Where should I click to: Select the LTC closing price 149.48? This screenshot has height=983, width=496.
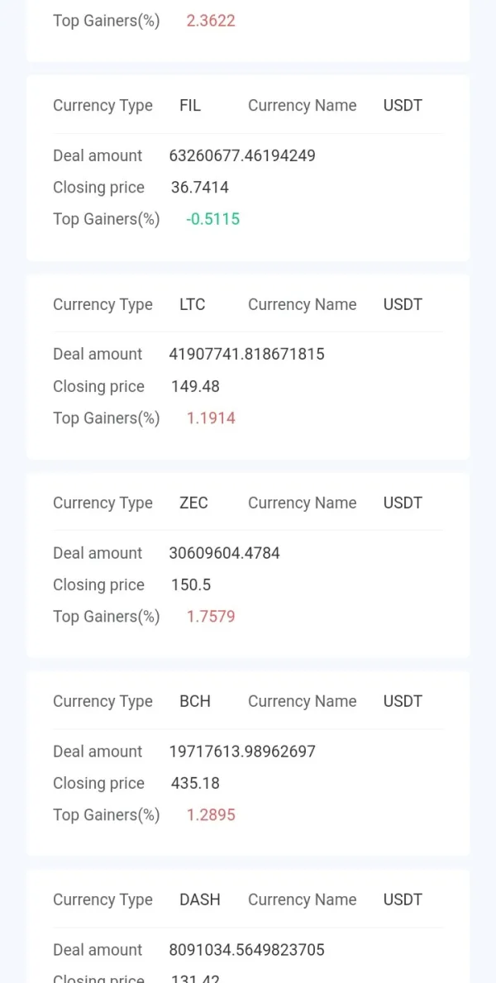pos(195,386)
